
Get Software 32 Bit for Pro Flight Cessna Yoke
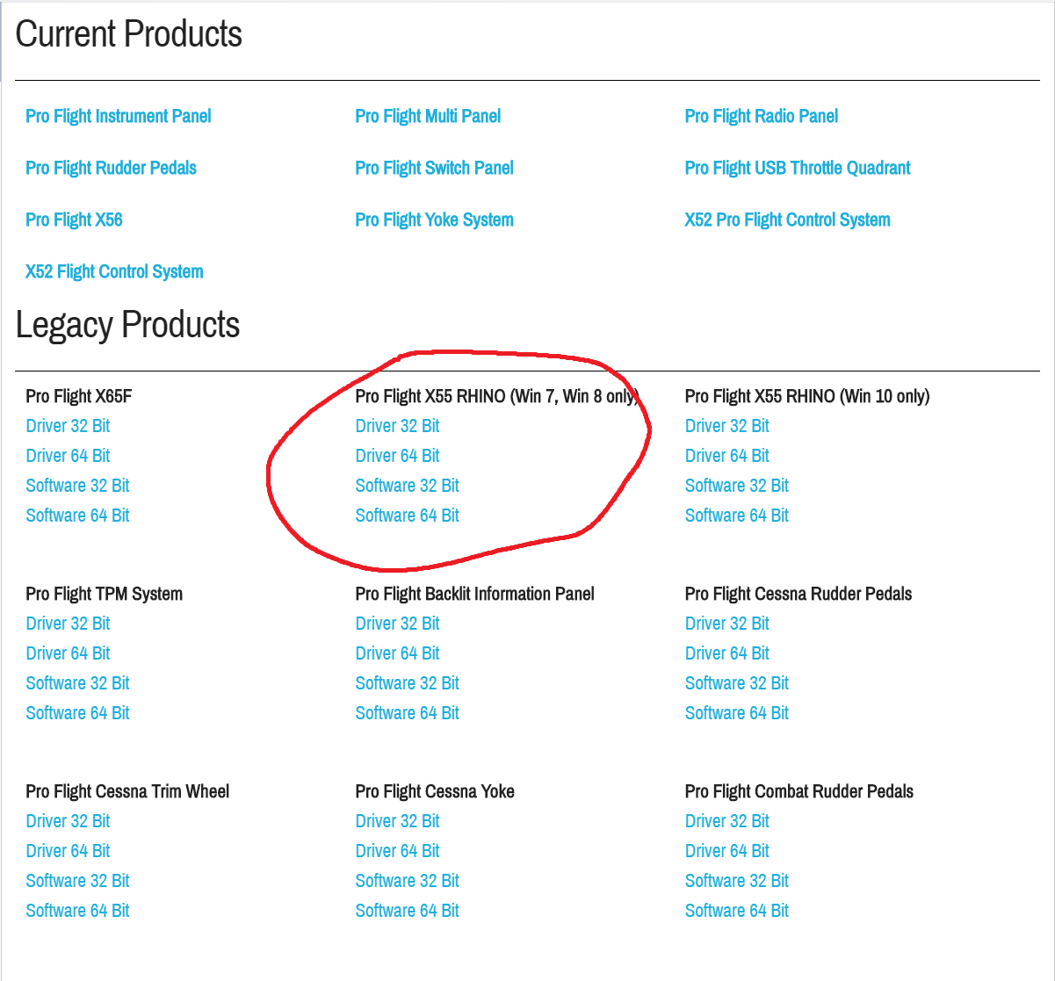pyautogui.click(x=407, y=881)
